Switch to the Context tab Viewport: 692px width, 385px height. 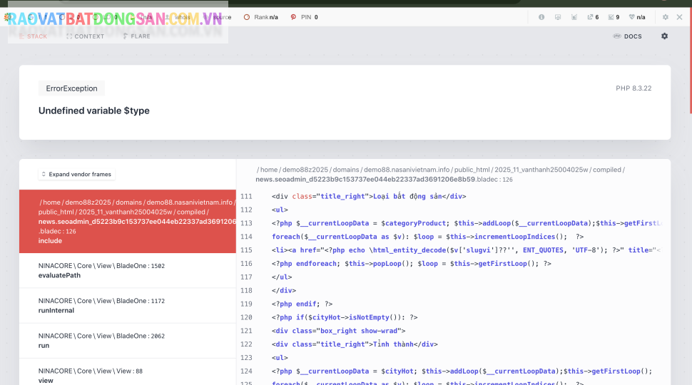(85, 36)
